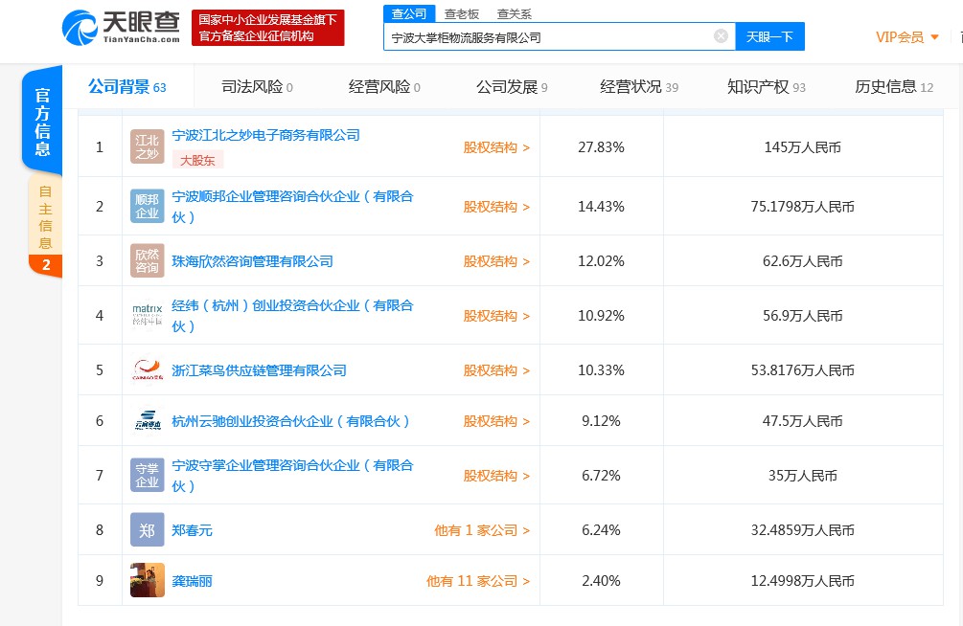The width and height of the screenshot is (963, 626).
Task: Open the TianYanCha logo homepage
Action: click(x=121, y=28)
